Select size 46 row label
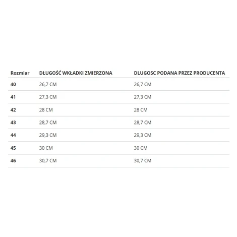 (13, 161)
